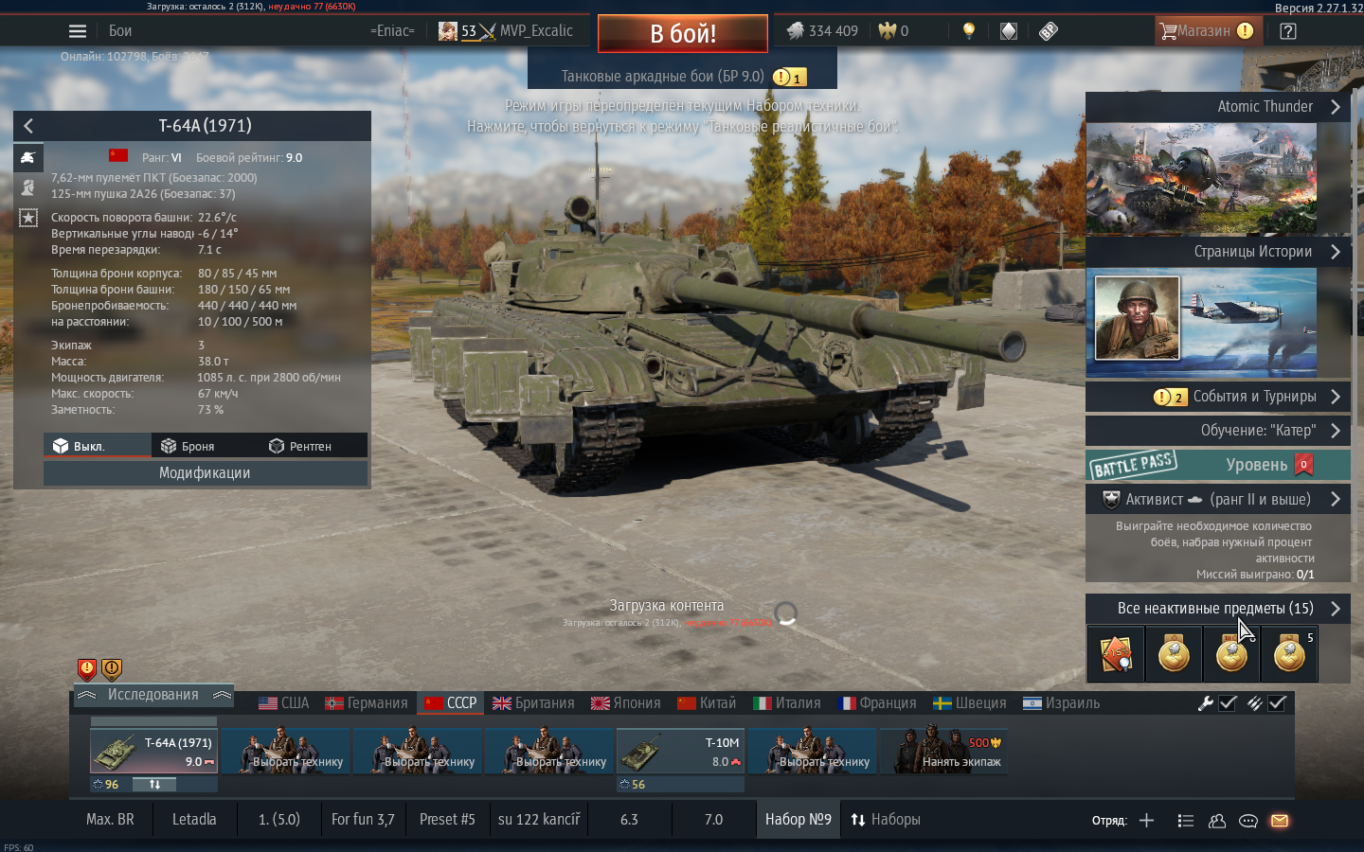
Task: Open the hamburger main menu
Action: [x=78, y=31]
